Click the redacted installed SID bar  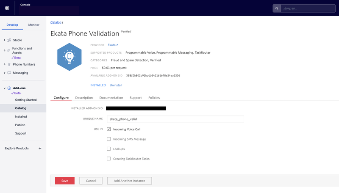[x=136, y=108]
